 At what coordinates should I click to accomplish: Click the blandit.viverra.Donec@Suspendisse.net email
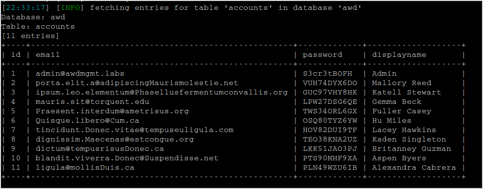pos(127,158)
